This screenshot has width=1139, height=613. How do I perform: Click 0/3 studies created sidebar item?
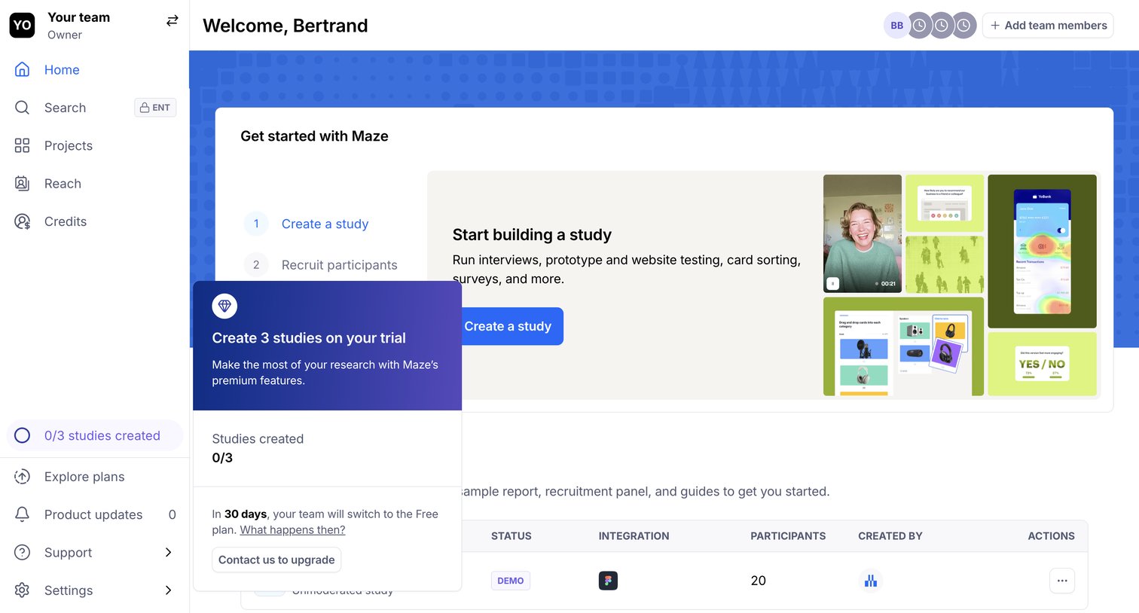click(94, 435)
